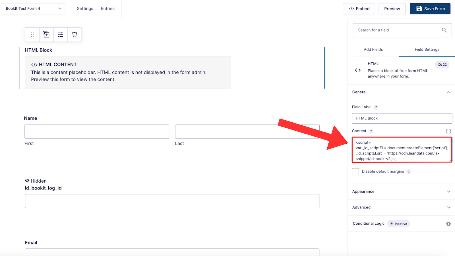This screenshot has width=455, height=256.
Task: Delete the HTML Block with trash icon
Action: click(x=75, y=35)
